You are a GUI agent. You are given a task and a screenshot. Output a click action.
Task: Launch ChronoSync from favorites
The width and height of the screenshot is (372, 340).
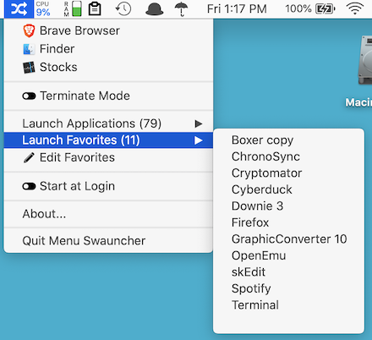click(288, 156)
